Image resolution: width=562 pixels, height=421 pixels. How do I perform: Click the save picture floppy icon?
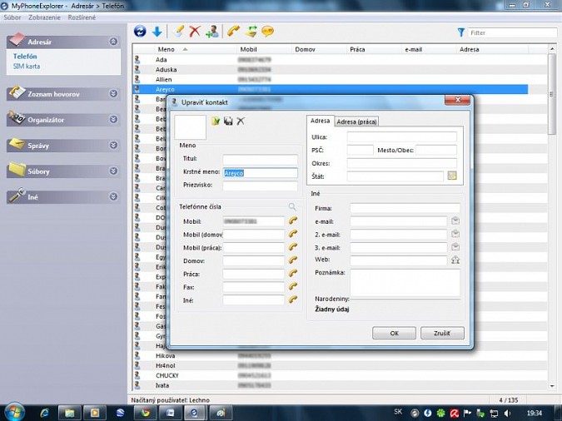[228, 121]
